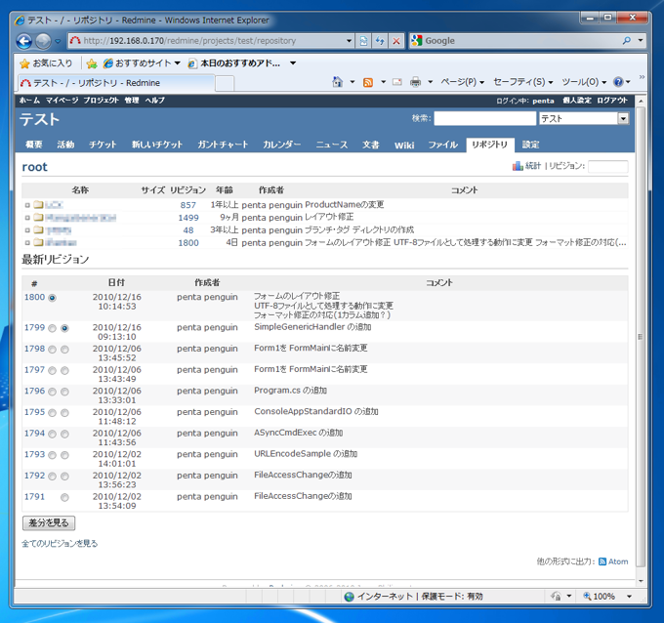Select first radio button for revision 1800
Screen dimensions: 664x623
point(52,298)
